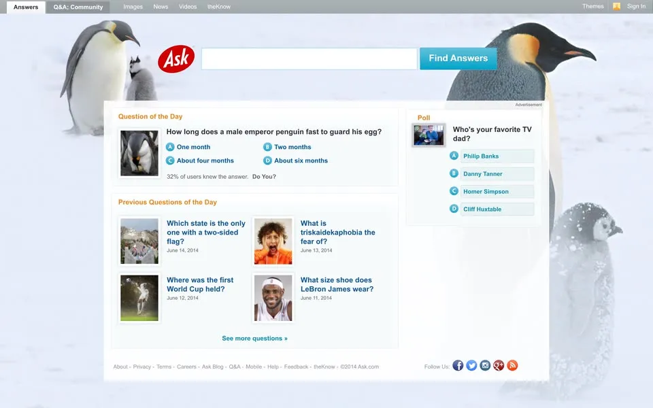This screenshot has height=408, width=653.
Task: Open the News section
Action: coord(161,7)
